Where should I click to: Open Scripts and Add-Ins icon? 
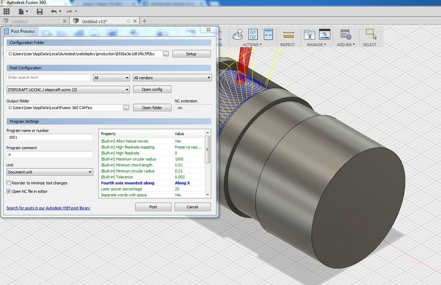[346, 35]
